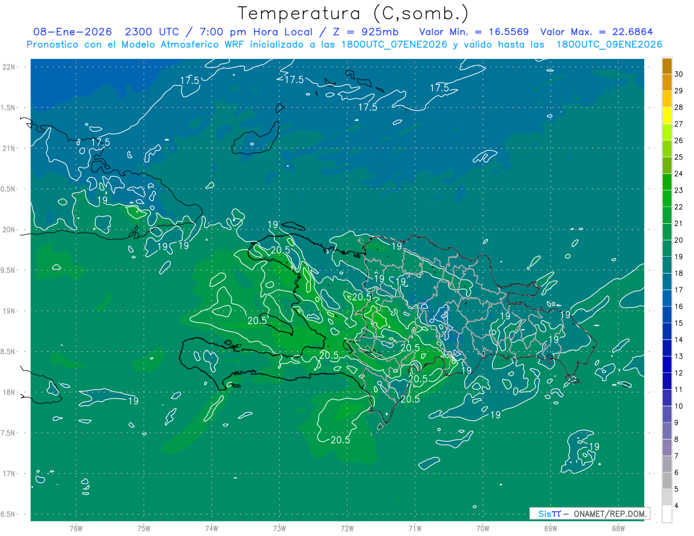Click the colorbar scale label "7"
The height and width of the screenshot is (536, 694).
click(677, 456)
